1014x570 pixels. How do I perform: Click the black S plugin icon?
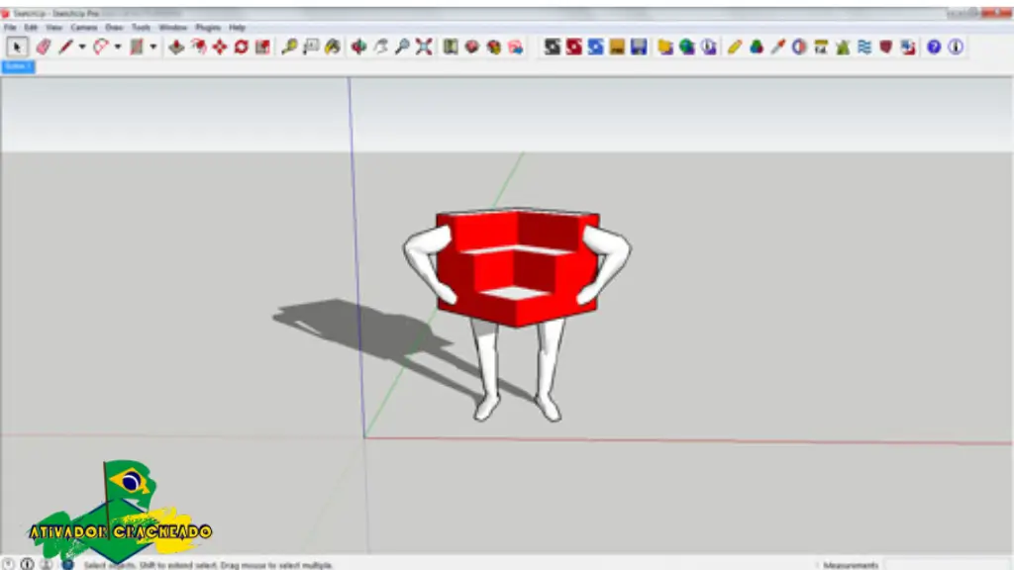click(x=553, y=47)
